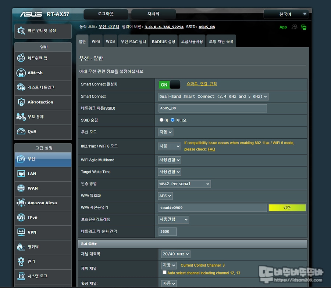Open the 보호된관리프레임 dropdown

click(174, 220)
